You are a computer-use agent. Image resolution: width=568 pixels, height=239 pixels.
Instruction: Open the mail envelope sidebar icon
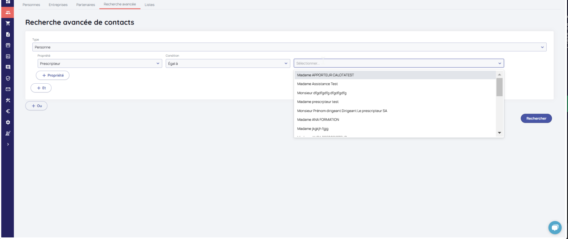[x=8, y=89]
